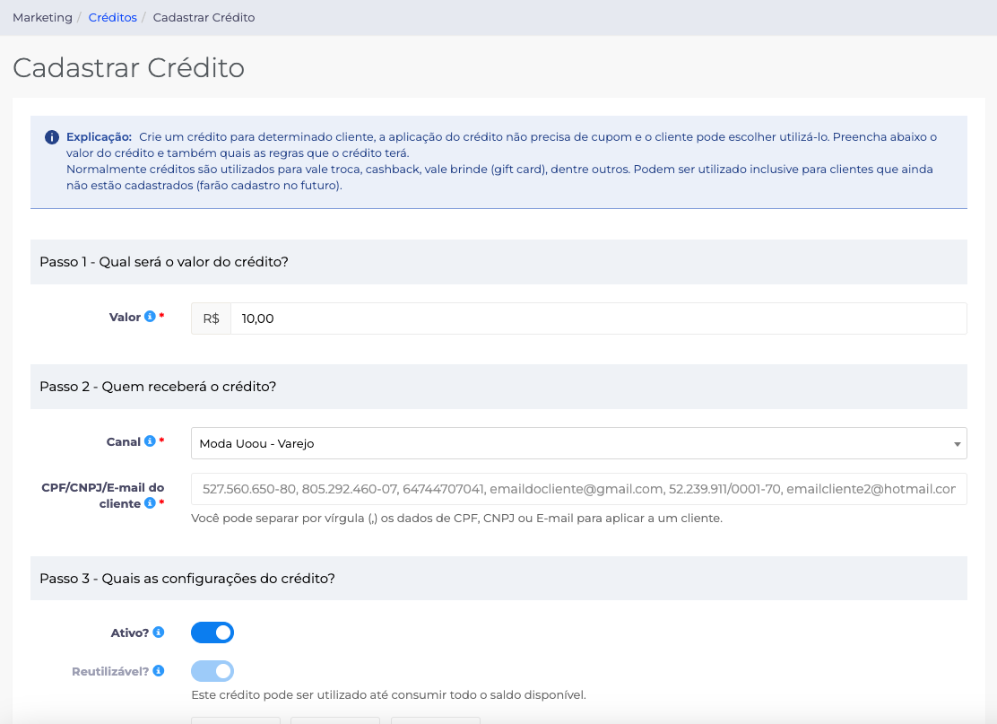Click the text 'Este crédito pode ser utilizado'

(x=388, y=695)
